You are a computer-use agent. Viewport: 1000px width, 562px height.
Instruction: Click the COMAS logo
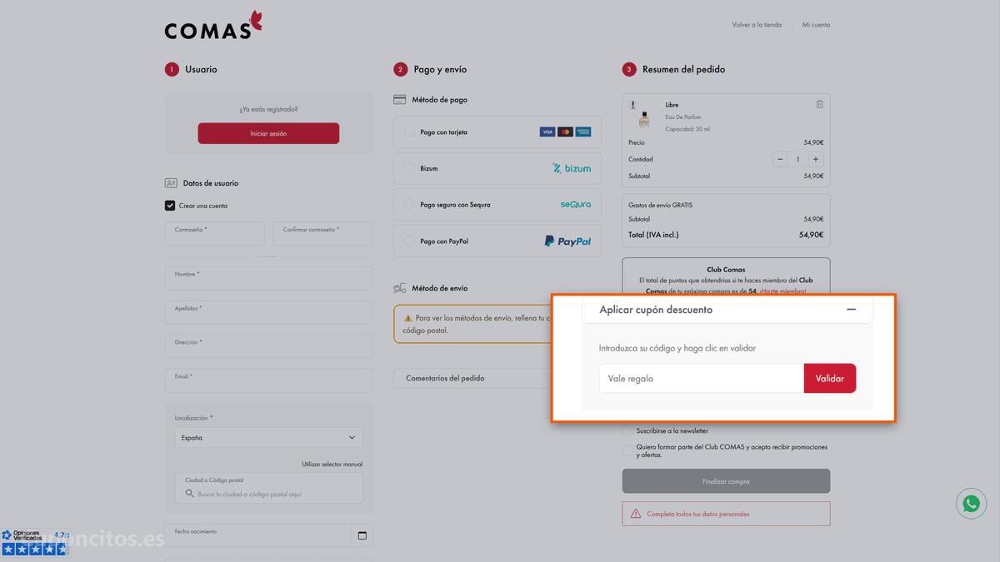click(x=213, y=26)
